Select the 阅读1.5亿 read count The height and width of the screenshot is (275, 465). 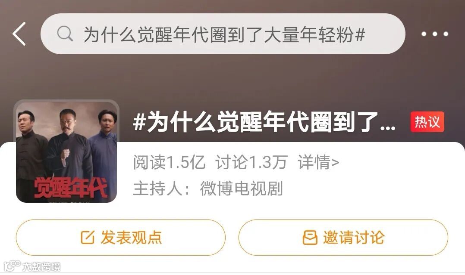point(169,162)
